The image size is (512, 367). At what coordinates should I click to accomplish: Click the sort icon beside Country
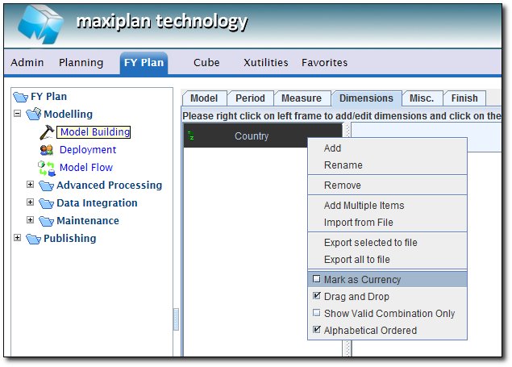pos(191,136)
